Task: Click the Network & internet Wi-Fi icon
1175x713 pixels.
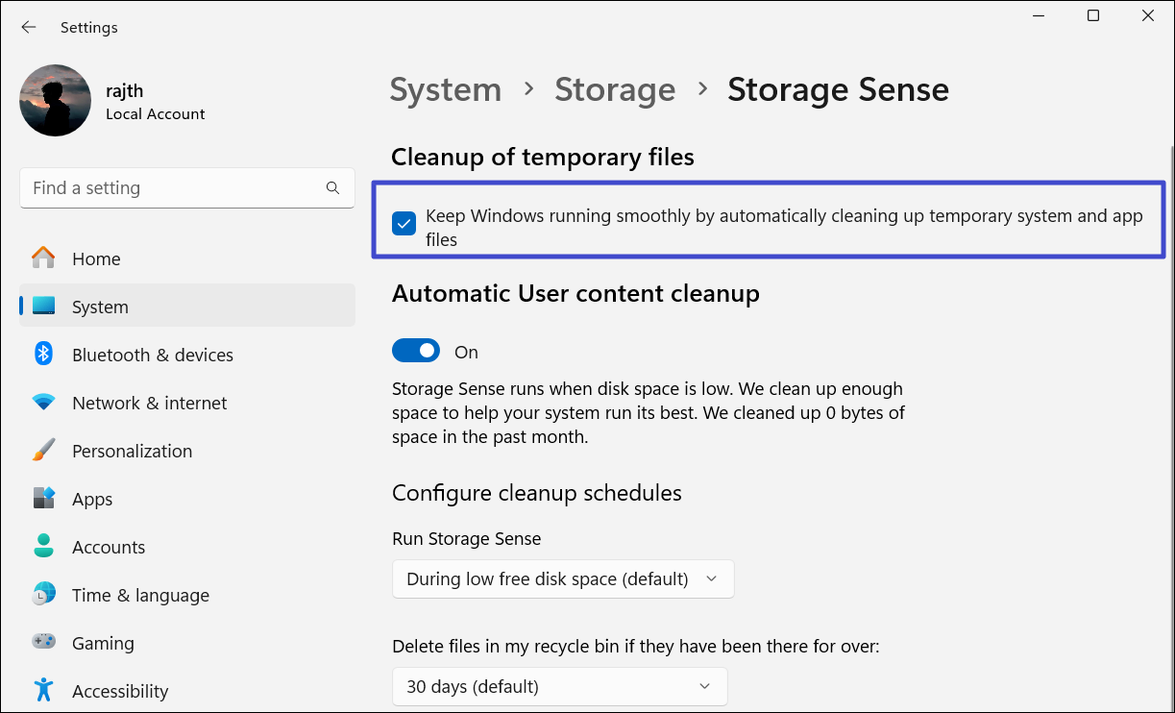Action: coord(43,403)
